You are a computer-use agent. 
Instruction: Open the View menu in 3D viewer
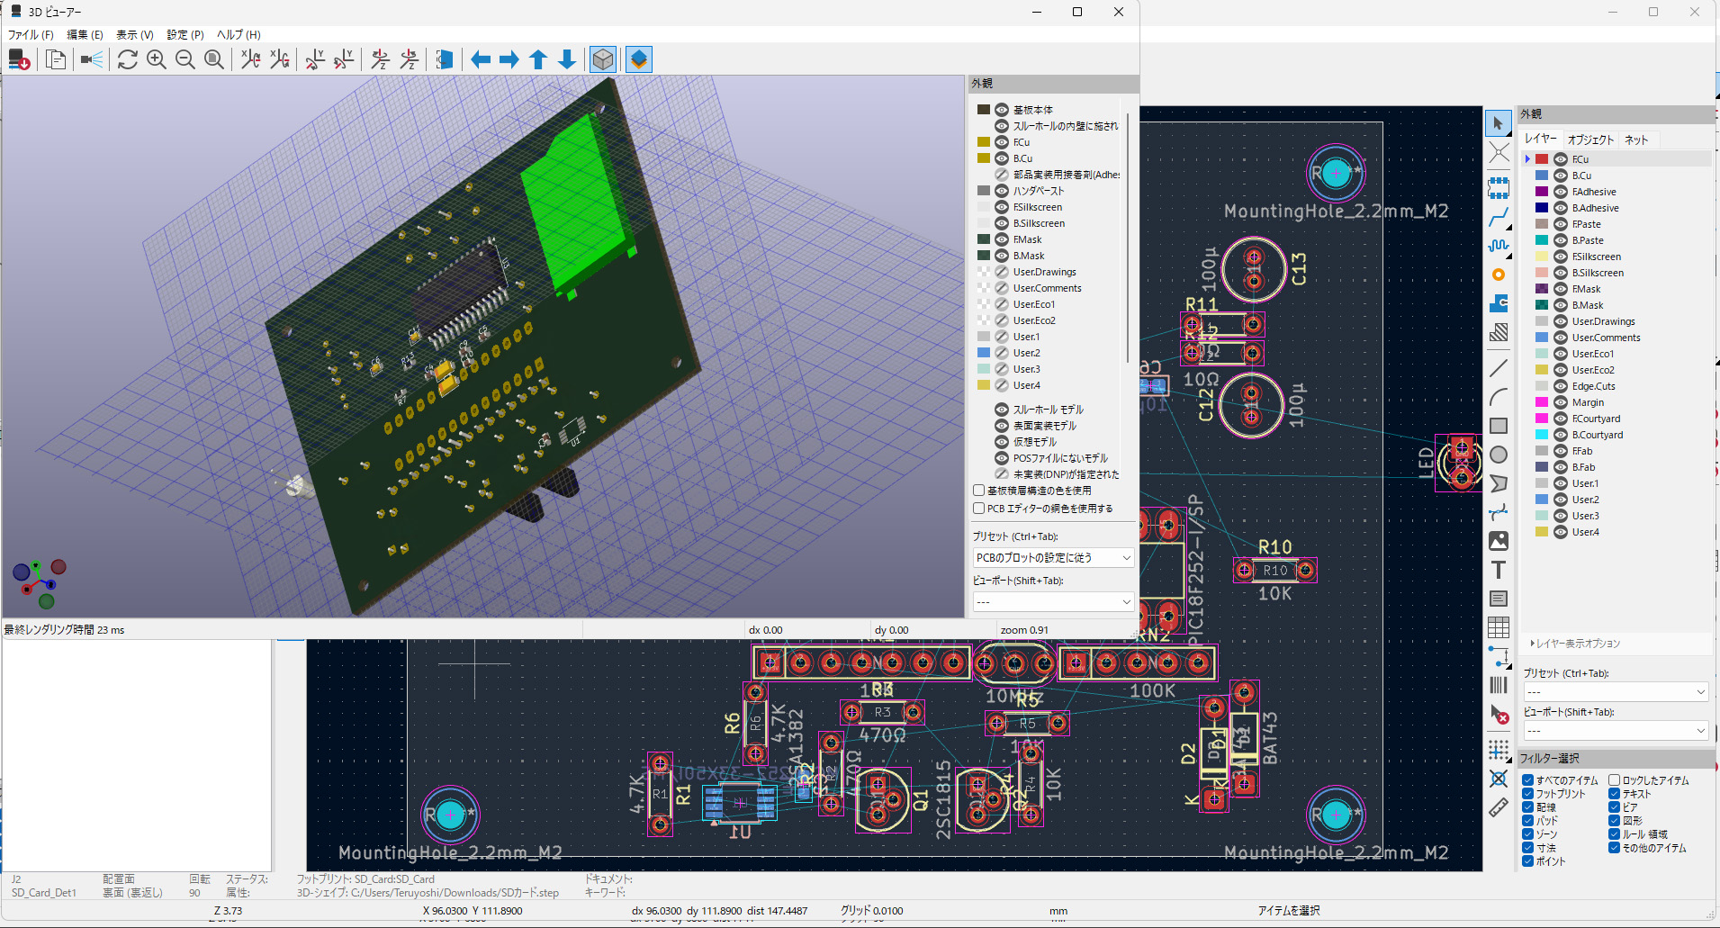coord(135,35)
